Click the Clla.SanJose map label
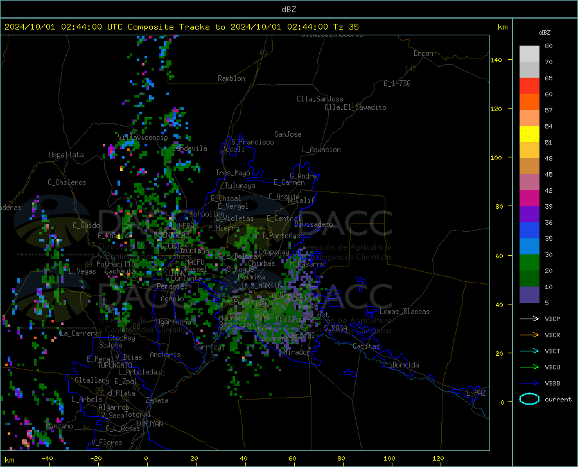The image size is (578, 467). tap(320, 99)
